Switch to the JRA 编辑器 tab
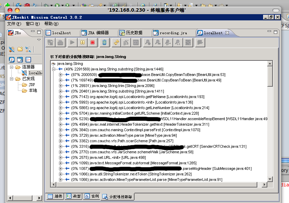 pos(95,33)
